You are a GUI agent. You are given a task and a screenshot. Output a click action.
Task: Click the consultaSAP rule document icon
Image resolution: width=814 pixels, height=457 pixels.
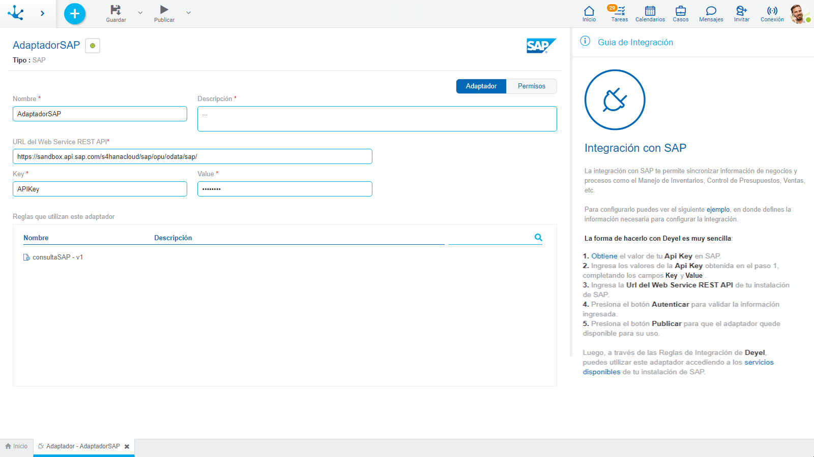pos(26,257)
